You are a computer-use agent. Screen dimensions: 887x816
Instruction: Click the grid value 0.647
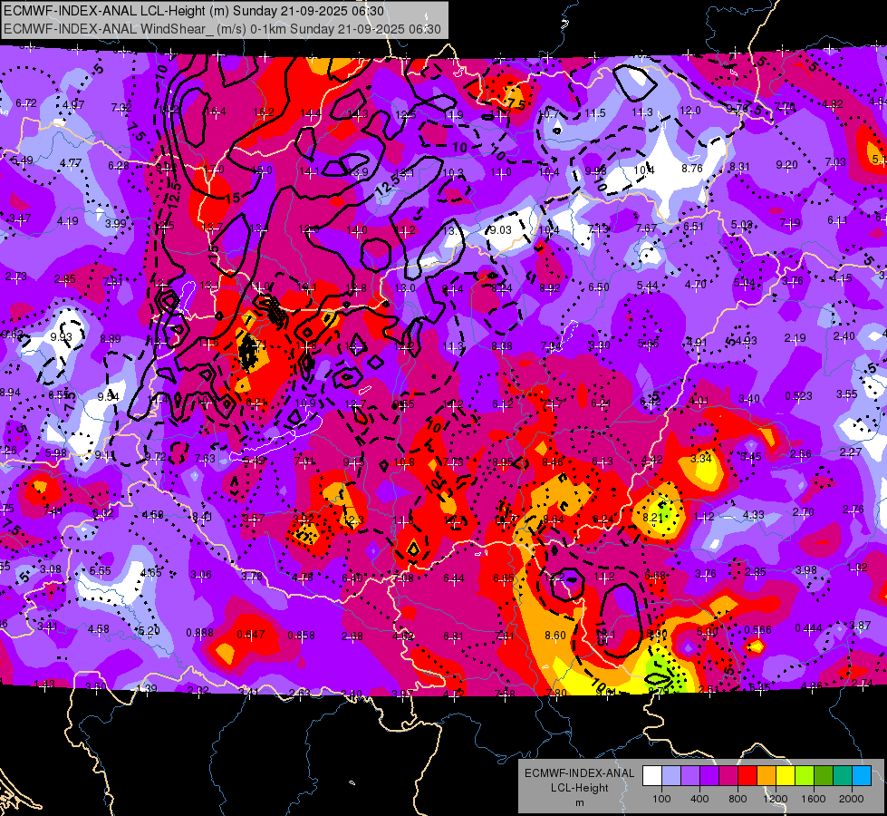[251, 635]
